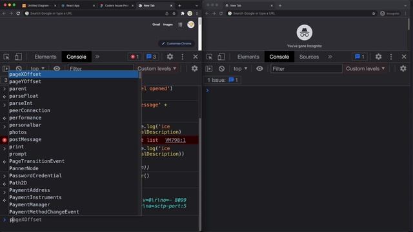The image size is (413, 232).
Task: Toggle live expression eye in left console
Action: tap(57, 69)
